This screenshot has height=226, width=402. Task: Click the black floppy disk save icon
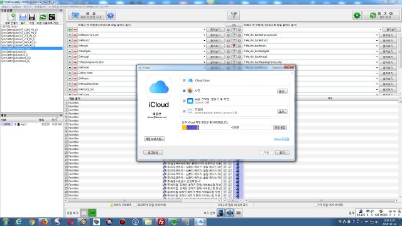(32, 17)
